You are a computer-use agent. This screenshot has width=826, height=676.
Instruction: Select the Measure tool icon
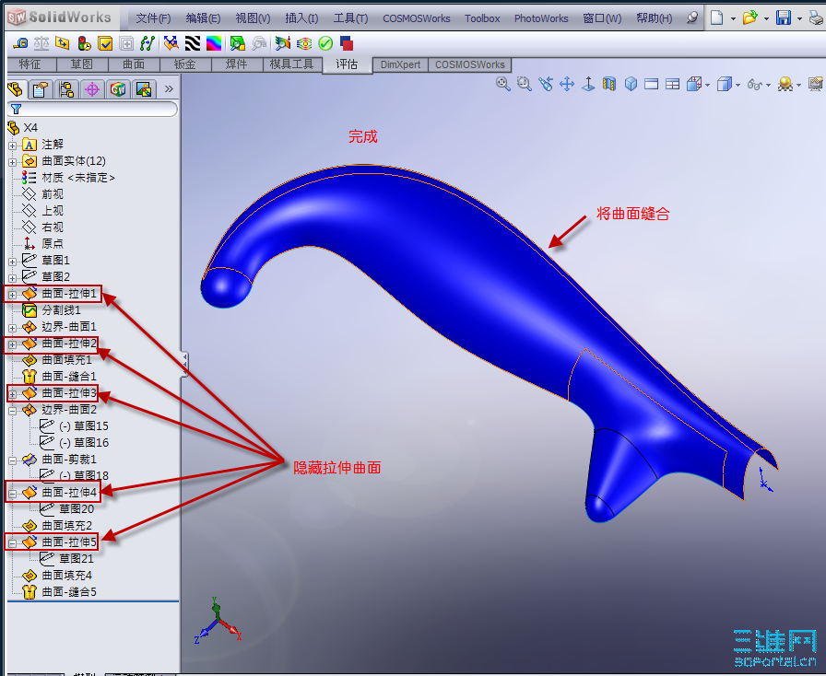click(20, 43)
